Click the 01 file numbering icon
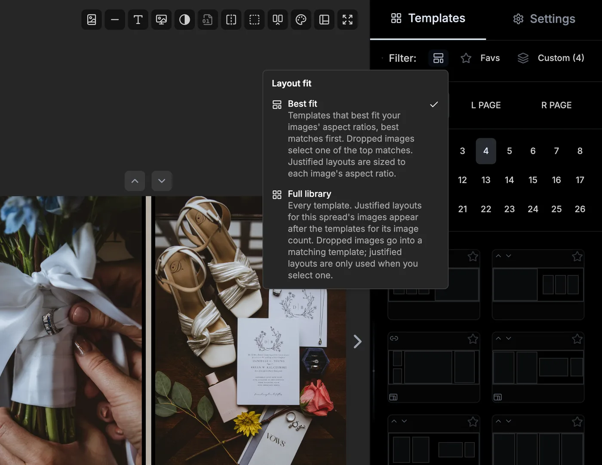602x465 pixels. pyautogui.click(x=208, y=19)
